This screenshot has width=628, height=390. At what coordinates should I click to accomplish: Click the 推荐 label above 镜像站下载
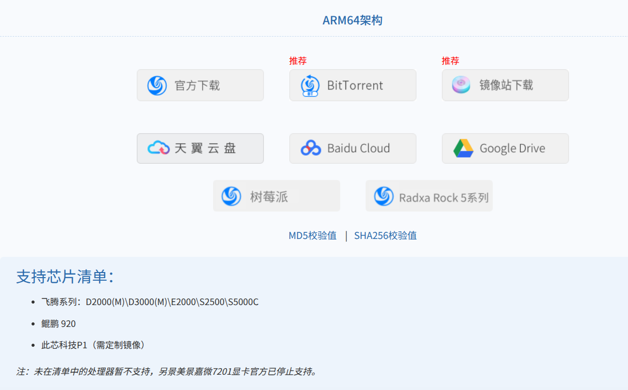(x=451, y=61)
